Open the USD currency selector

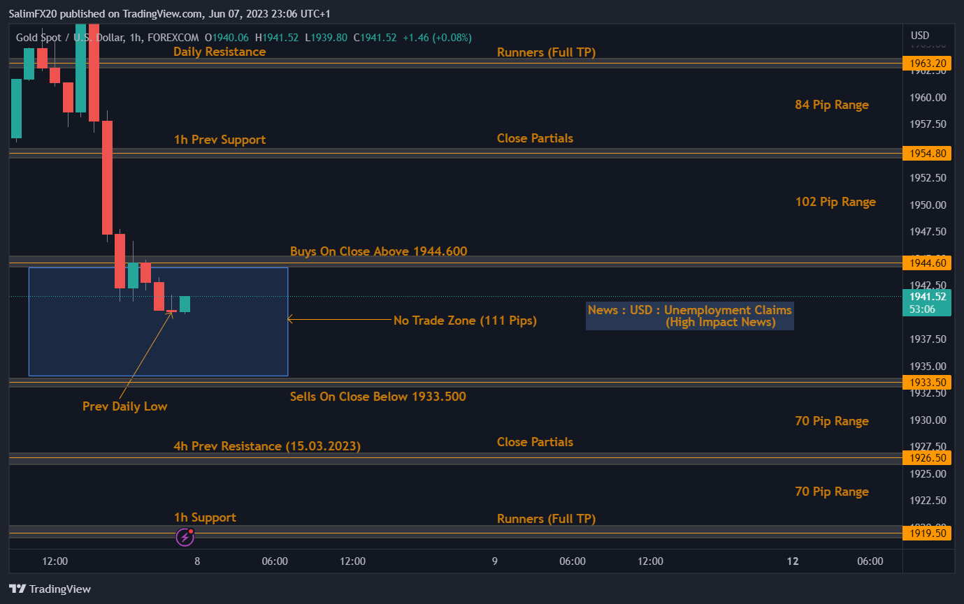(920, 36)
